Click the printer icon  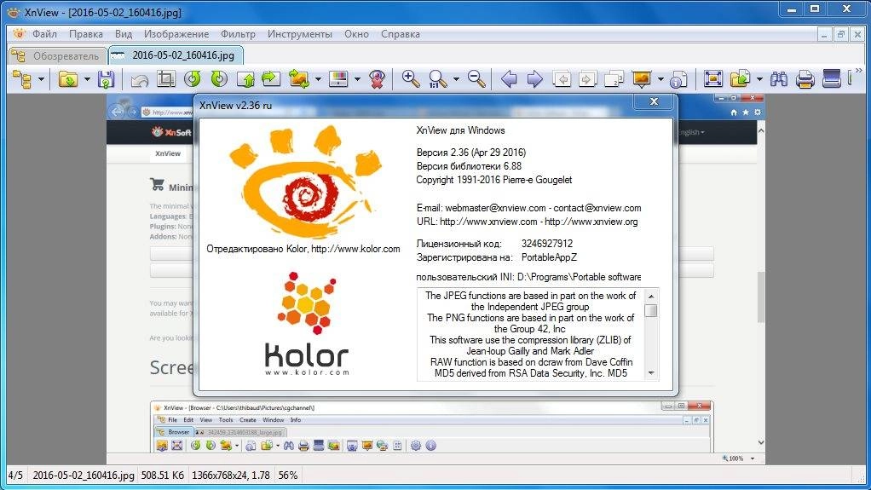805,79
